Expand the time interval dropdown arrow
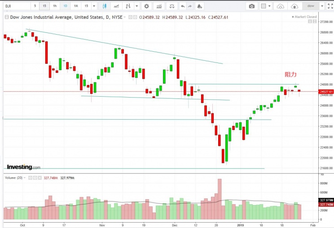The width and height of the screenshot is (334, 228). 93,6
